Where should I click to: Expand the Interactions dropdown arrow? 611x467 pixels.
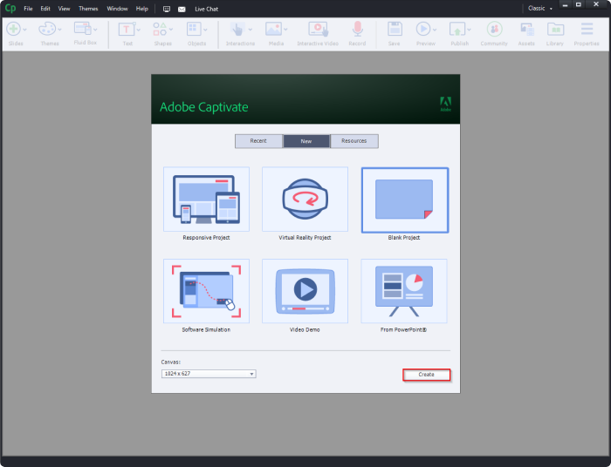pos(251,30)
